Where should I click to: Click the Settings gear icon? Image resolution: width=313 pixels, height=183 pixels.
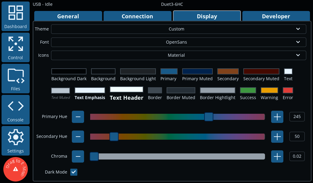coord(16,141)
